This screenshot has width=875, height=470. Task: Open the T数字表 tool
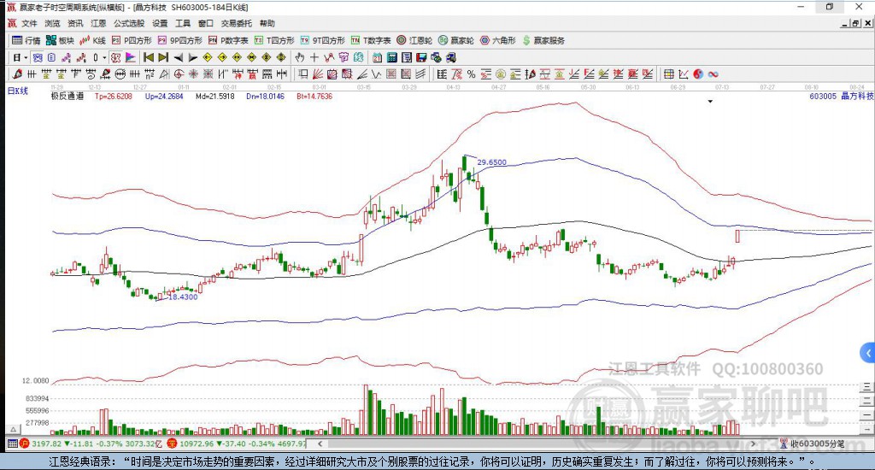[371, 40]
